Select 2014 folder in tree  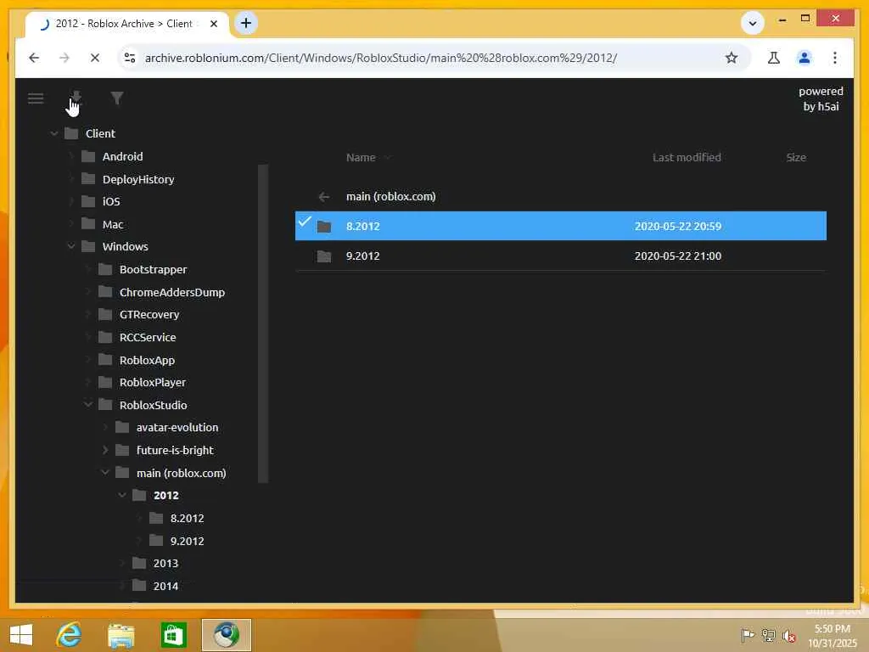coord(165,586)
